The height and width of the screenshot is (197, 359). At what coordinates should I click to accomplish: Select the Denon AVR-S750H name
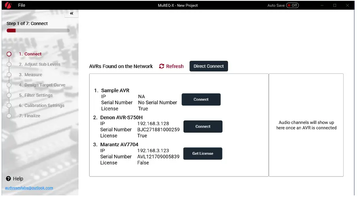point(122,118)
